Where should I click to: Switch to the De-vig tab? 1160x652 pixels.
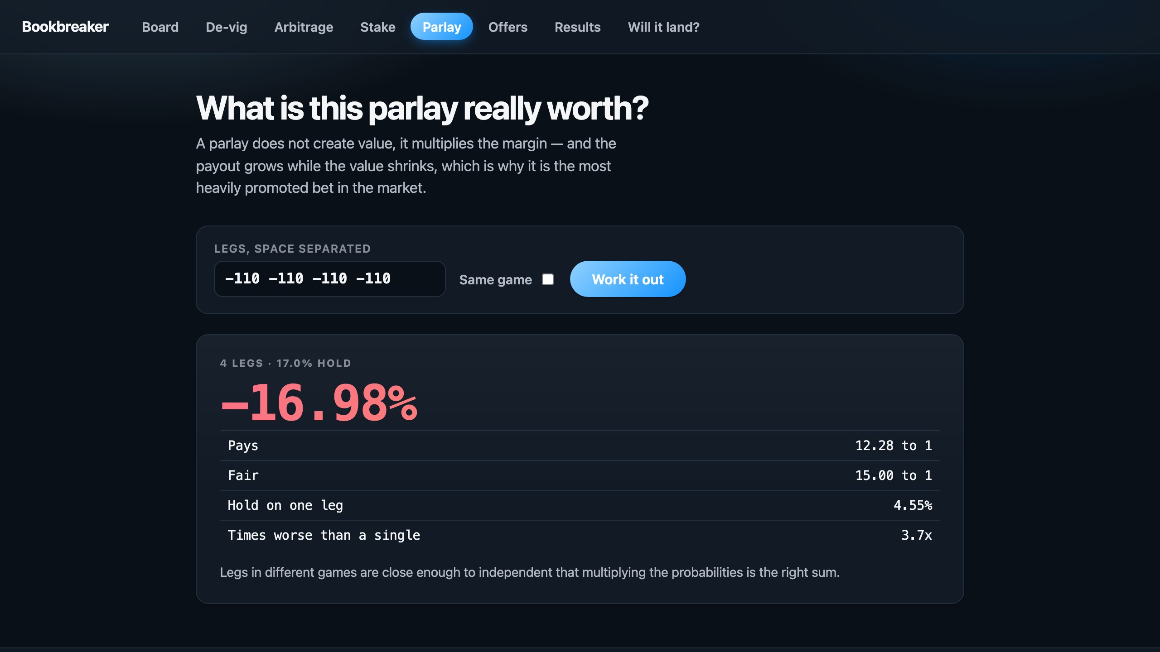(226, 27)
